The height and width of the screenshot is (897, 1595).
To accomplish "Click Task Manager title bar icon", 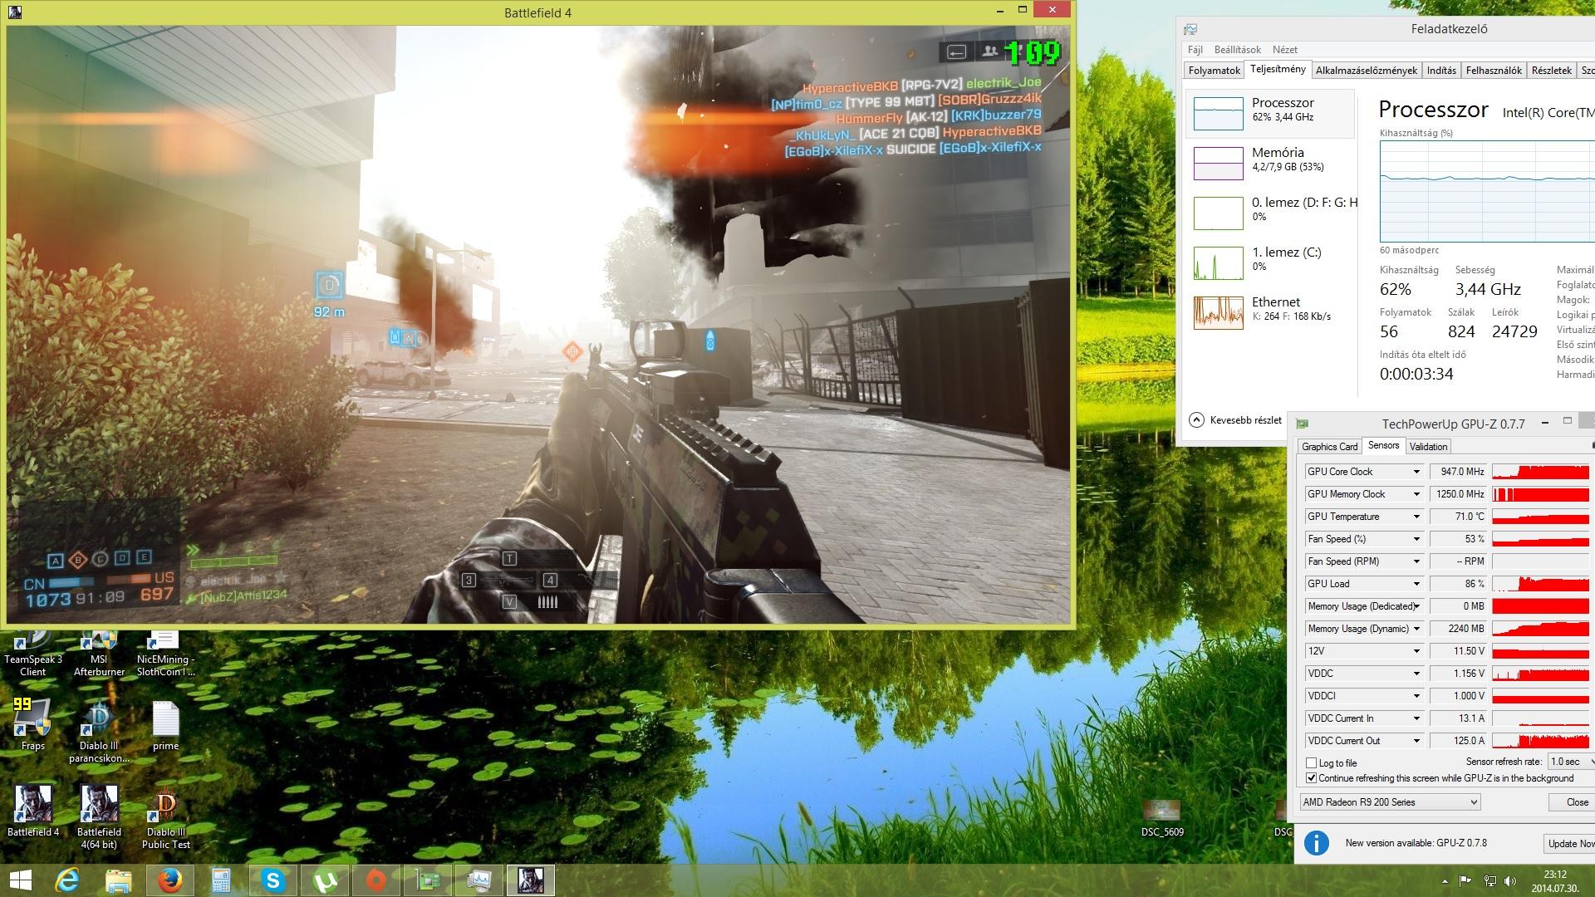I will [x=1191, y=29].
